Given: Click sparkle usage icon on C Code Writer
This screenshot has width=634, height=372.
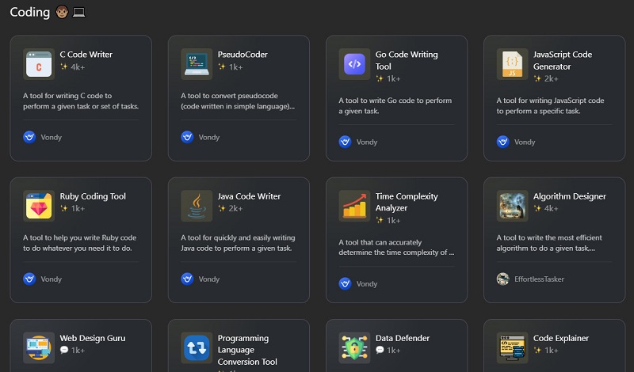Looking at the screenshot, I should point(64,66).
